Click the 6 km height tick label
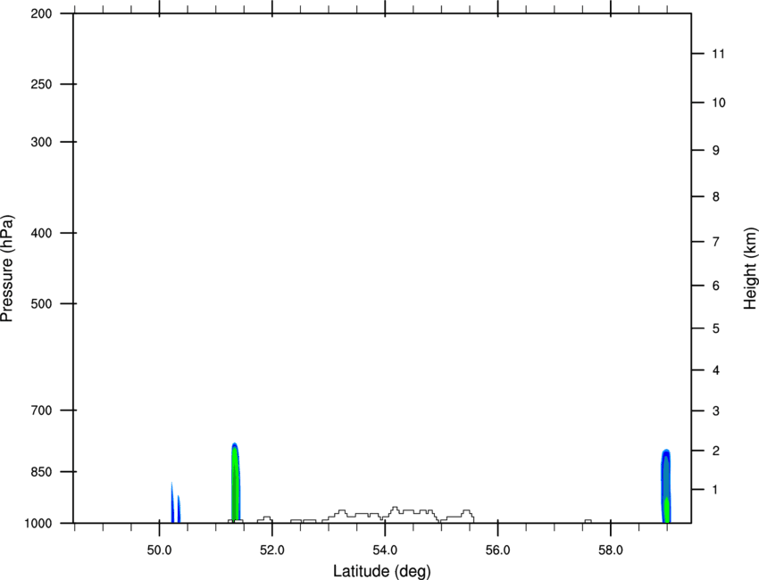This screenshot has height=580, width=759. coord(715,286)
